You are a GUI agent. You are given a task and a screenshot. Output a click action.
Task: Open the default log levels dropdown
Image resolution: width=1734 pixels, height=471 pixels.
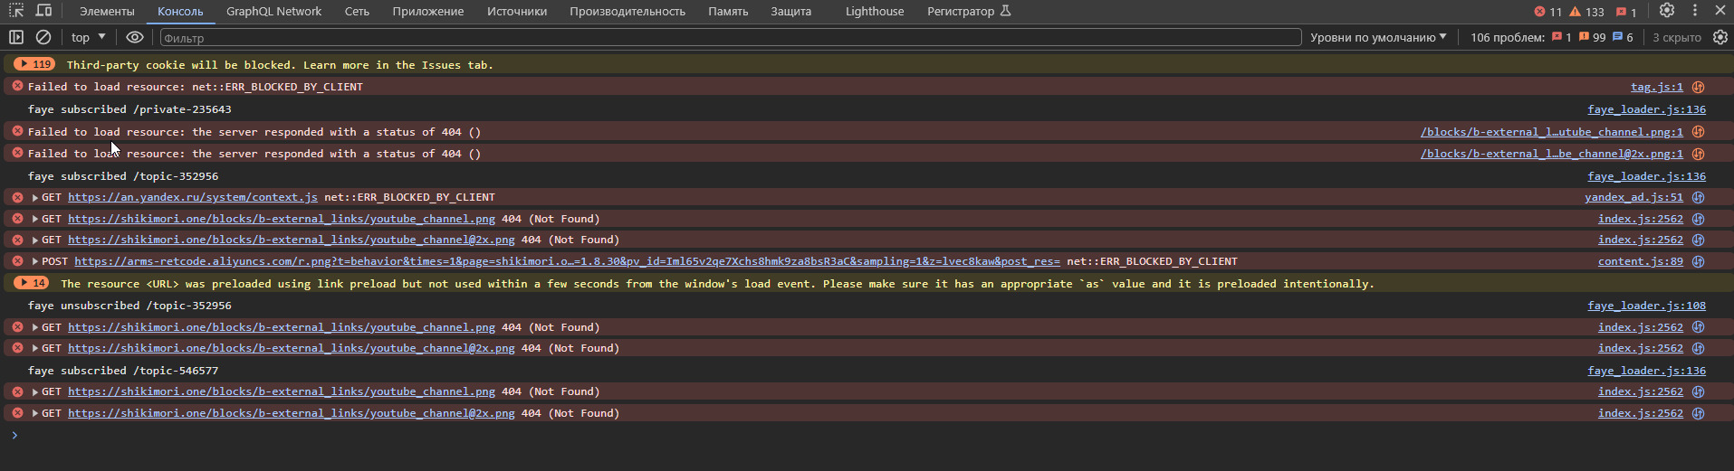1377,37
